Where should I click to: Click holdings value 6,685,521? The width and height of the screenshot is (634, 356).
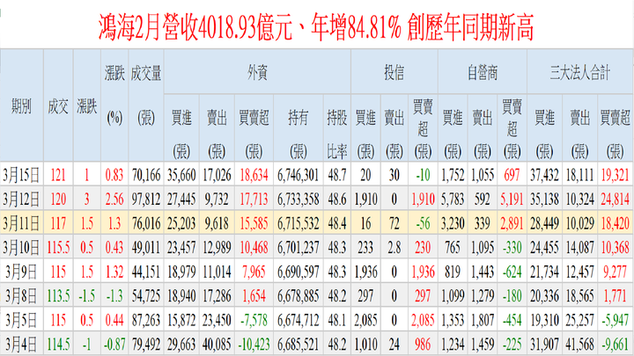[x=298, y=345]
